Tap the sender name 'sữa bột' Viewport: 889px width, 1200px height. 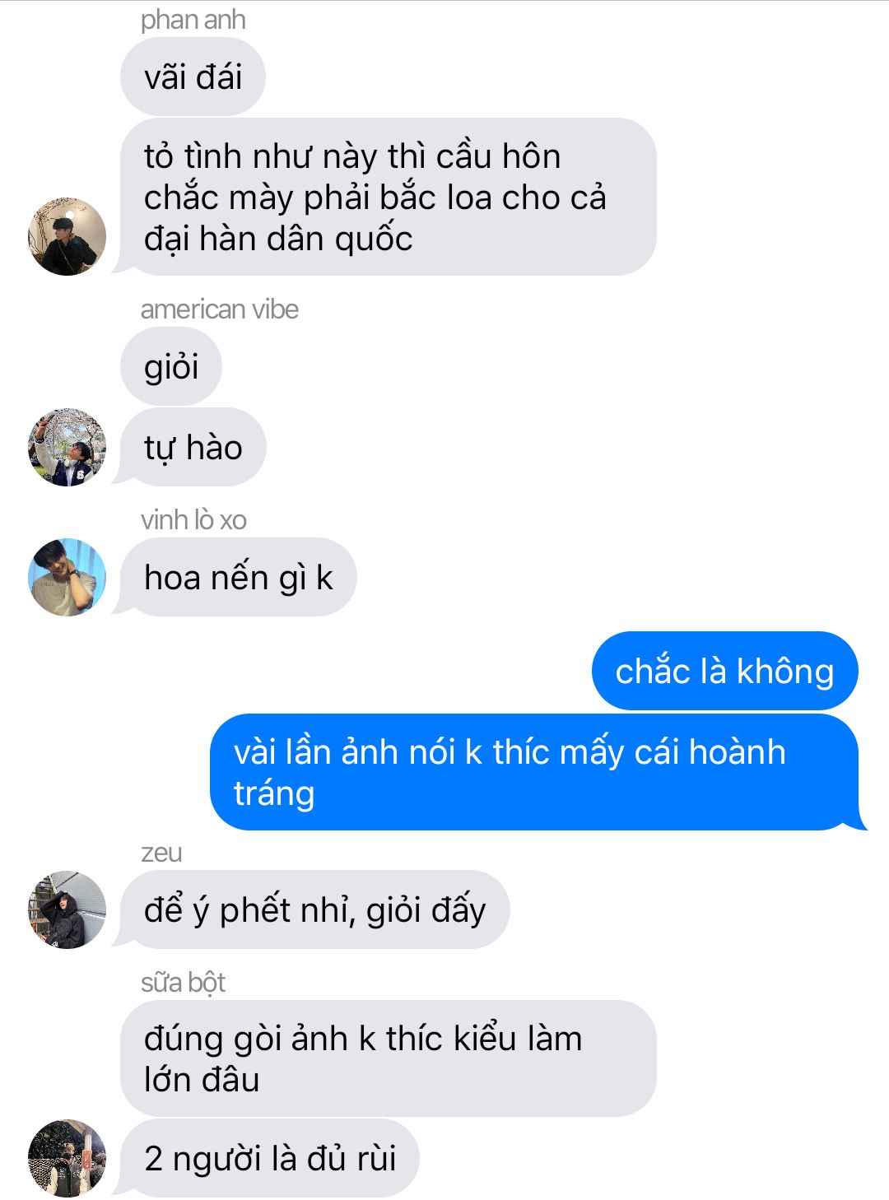click(x=183, y=983)
